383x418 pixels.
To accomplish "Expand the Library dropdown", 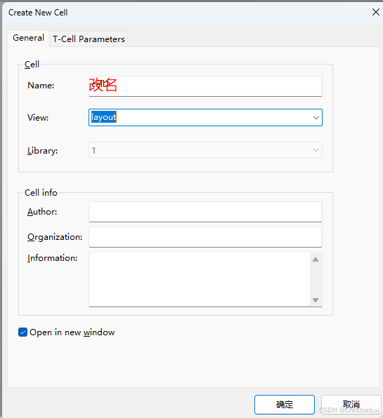I will [x=316, y=150].
